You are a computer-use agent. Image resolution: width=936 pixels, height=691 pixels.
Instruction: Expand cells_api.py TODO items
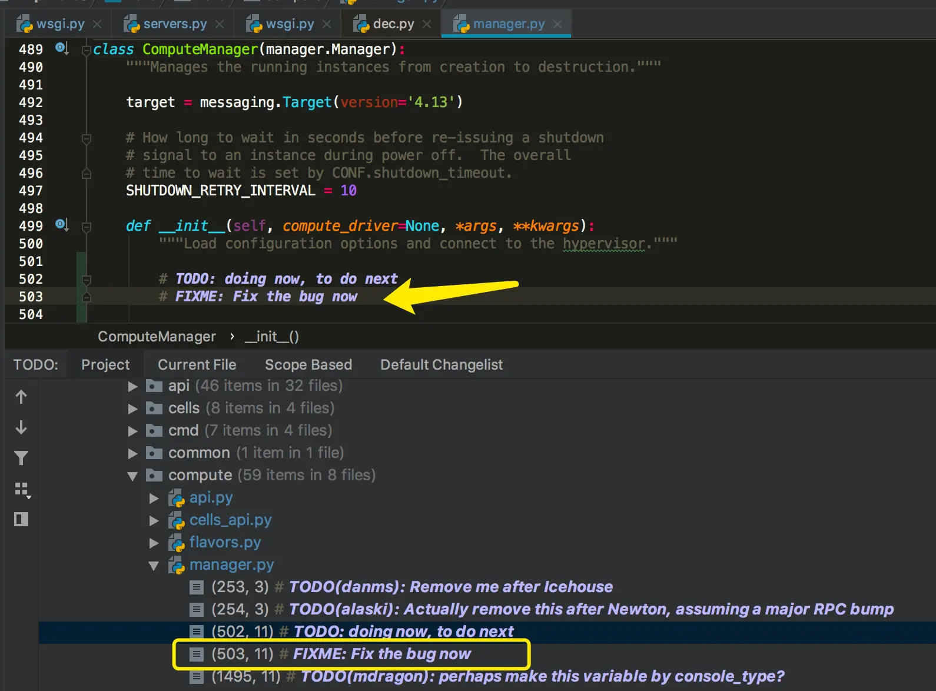click(154, 521)
